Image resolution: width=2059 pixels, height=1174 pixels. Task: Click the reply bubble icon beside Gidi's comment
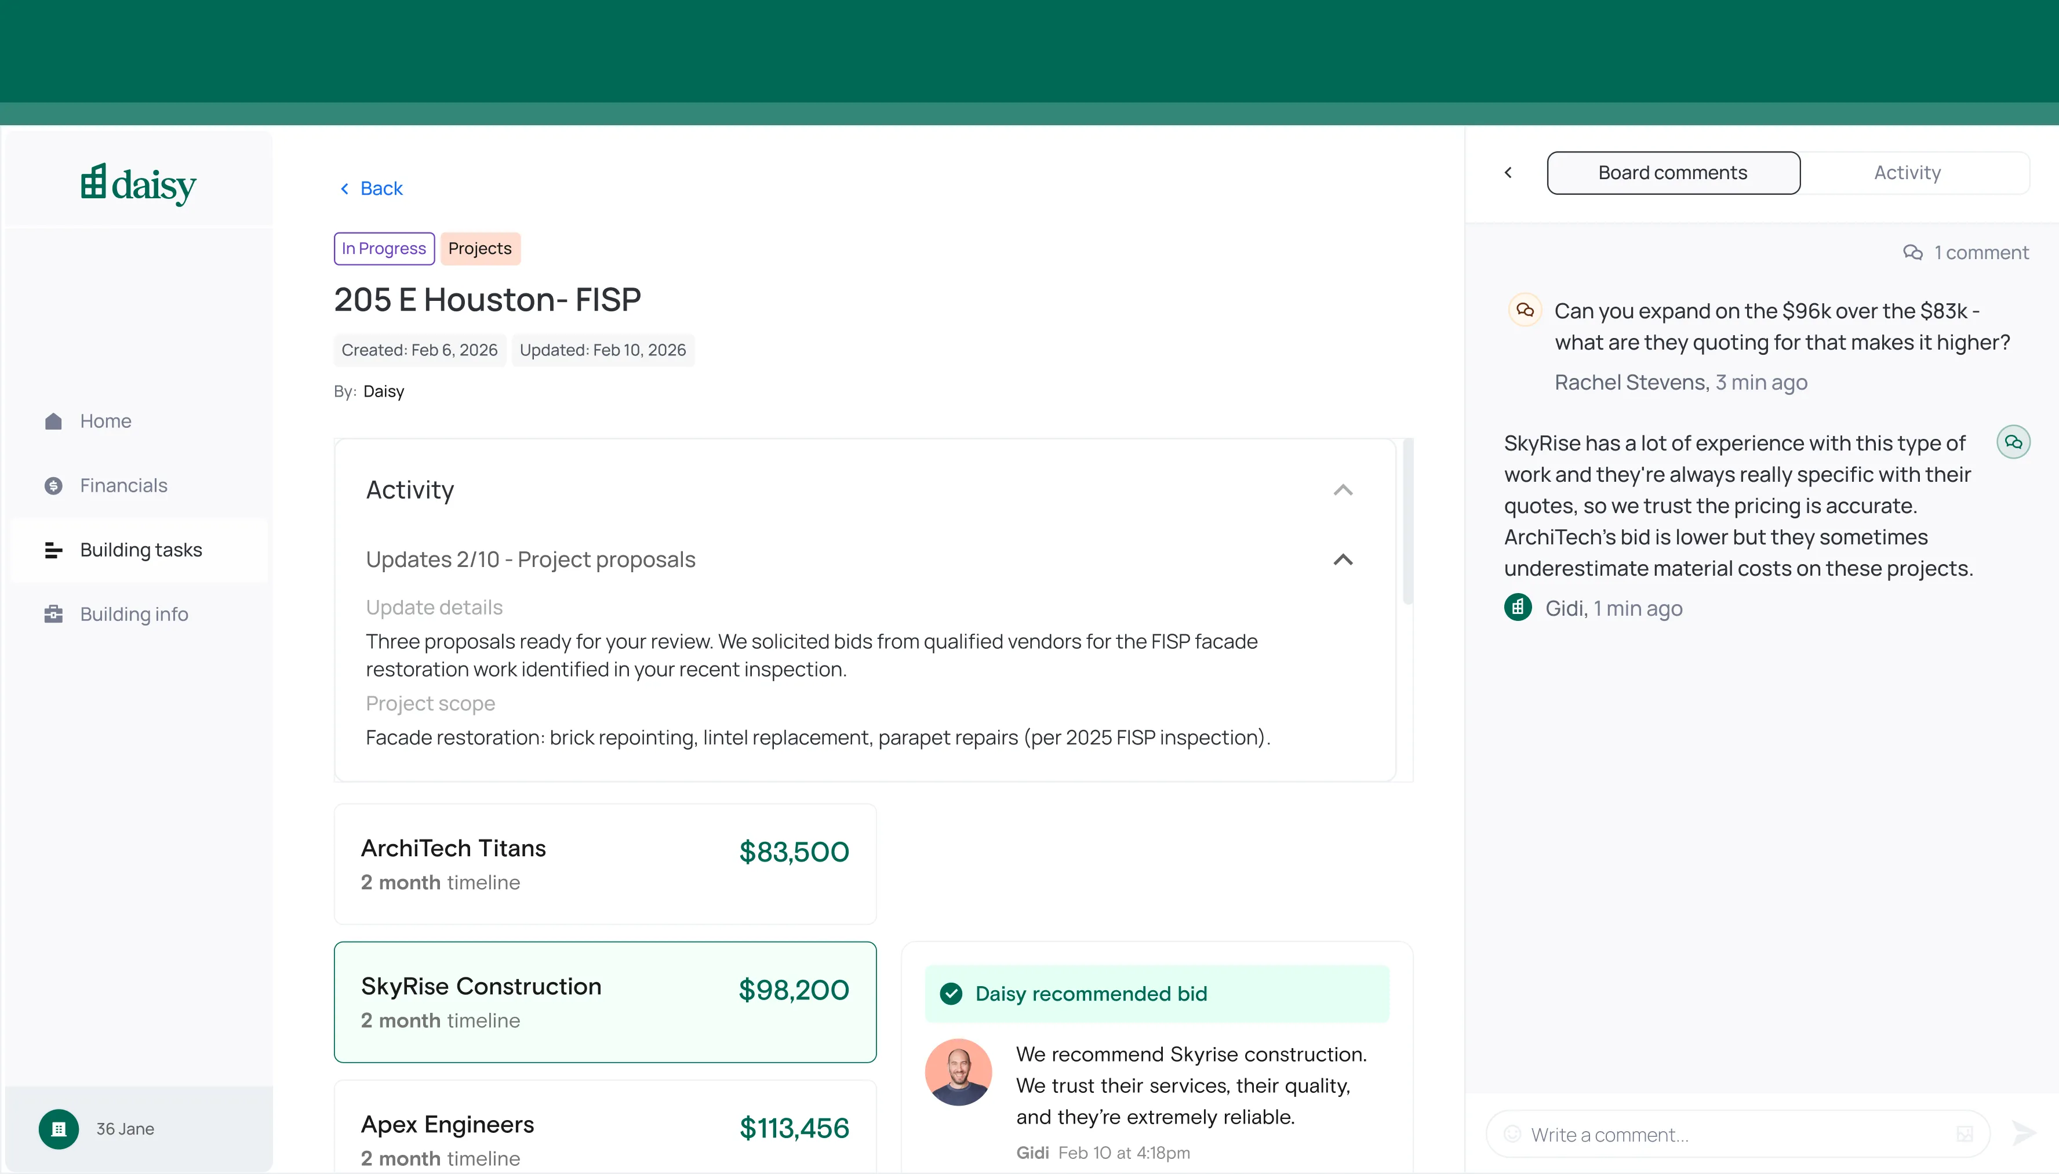click(2013, 442)
